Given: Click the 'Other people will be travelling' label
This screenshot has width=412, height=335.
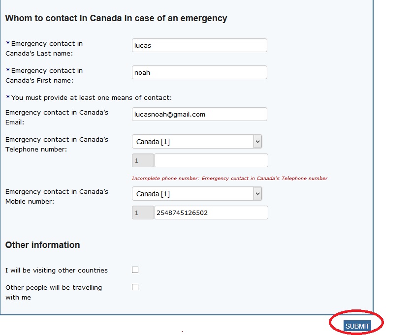Looking at the screenshot, I should pyautogui.click(x=54, y=292).
